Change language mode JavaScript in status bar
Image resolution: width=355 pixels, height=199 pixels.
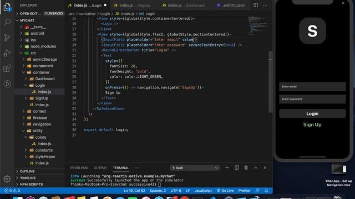pyautogui.click(x=203, y=191)
